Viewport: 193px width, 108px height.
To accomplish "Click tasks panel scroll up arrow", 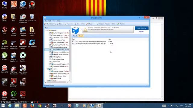I will [70, 30].
